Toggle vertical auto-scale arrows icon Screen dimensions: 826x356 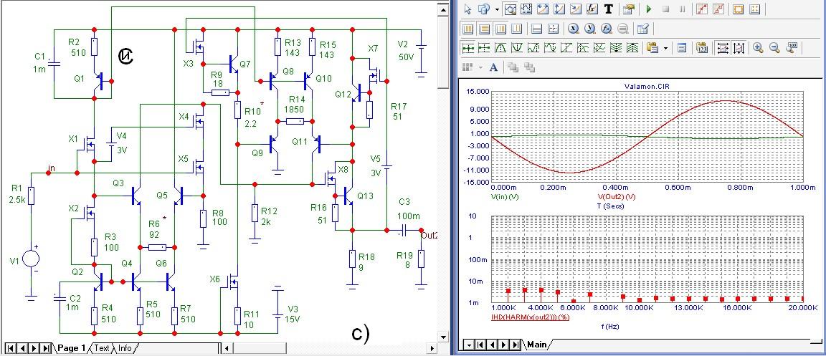[739, 48]
